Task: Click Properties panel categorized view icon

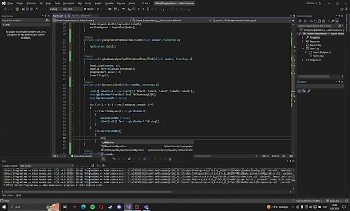Action: click(300, 91)
